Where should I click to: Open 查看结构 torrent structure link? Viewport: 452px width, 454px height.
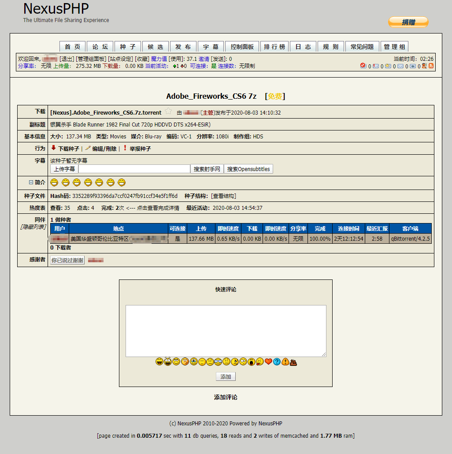(x=224, y=196)
